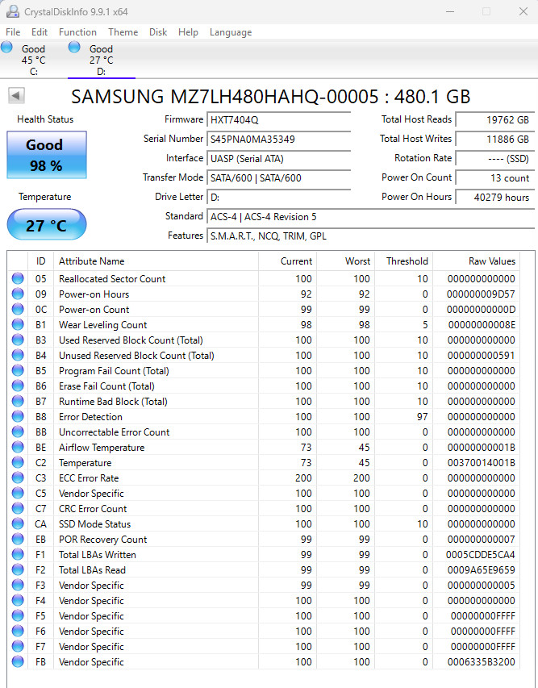Viewport: 538px width, 688px height.
Task: Click raw value 0006335B3200
Action: [x=481, y=661]
